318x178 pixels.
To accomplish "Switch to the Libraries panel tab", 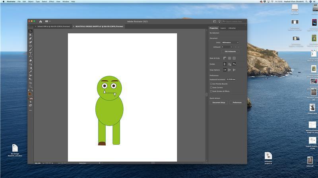I will tap(232, 28).
